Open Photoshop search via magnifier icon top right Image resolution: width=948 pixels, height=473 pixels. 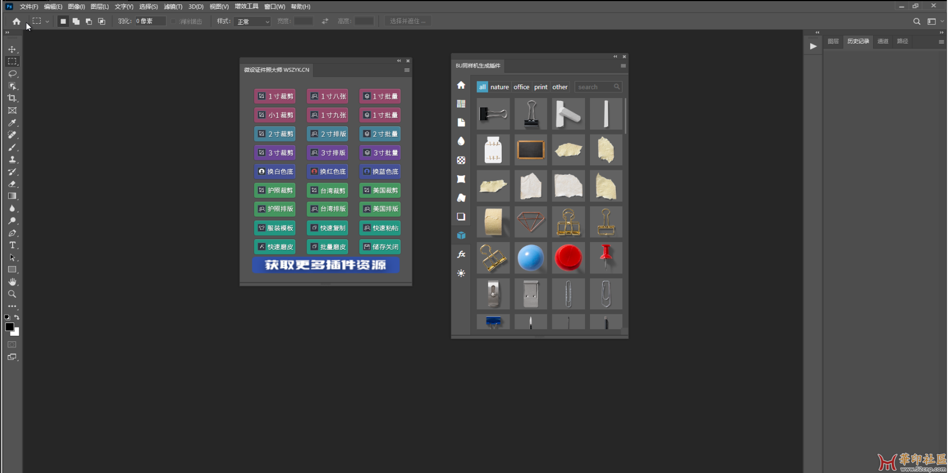tap(917, 21)
